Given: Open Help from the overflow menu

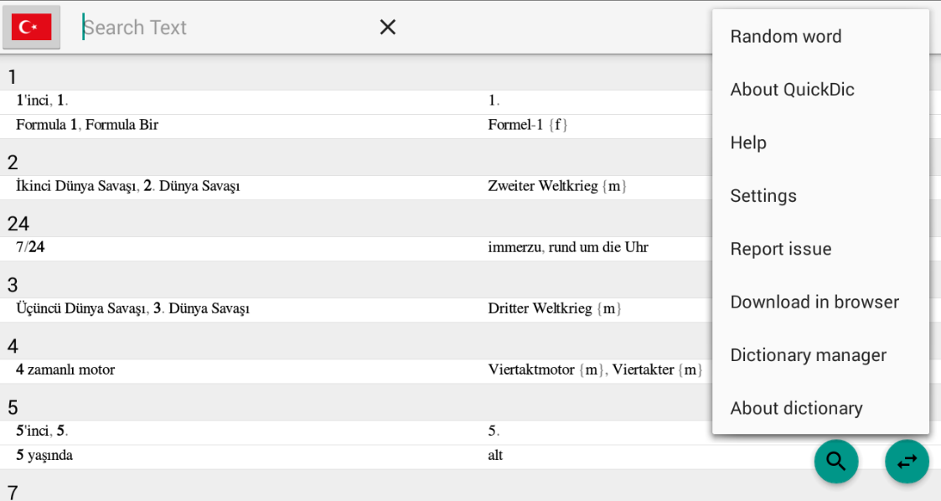Looking at the screenshot, I should [x=820, y=142].
